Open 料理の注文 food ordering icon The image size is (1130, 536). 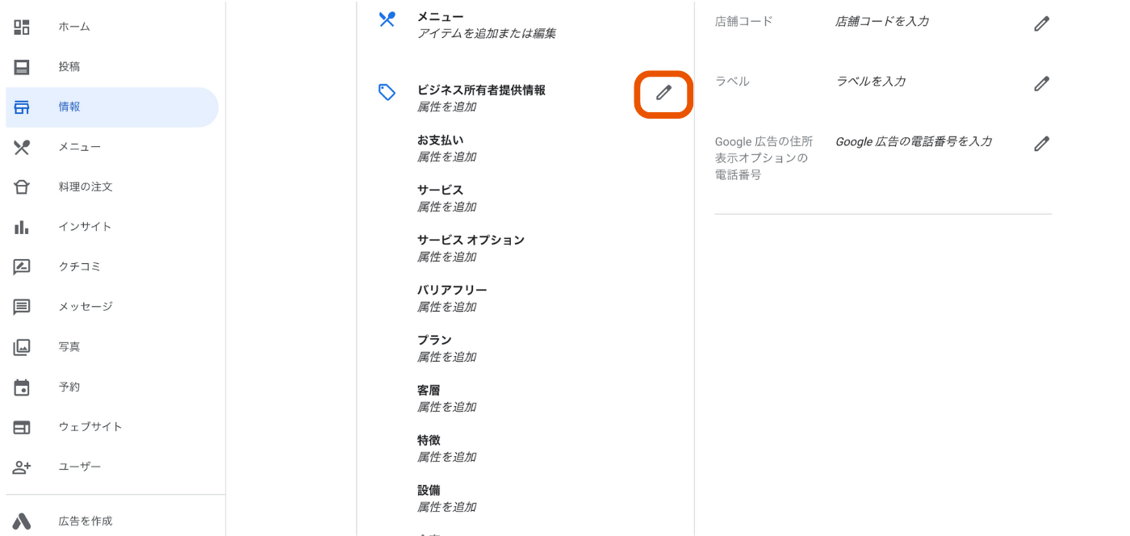click(22, 186)
